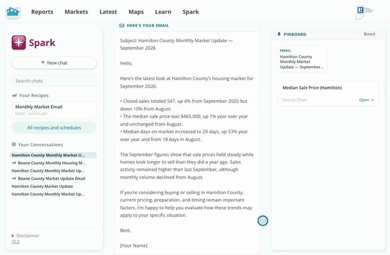This screenshot has width=390, height=255.
Task: Open the Median Sale Price chart link
Action: coord(366,100)
